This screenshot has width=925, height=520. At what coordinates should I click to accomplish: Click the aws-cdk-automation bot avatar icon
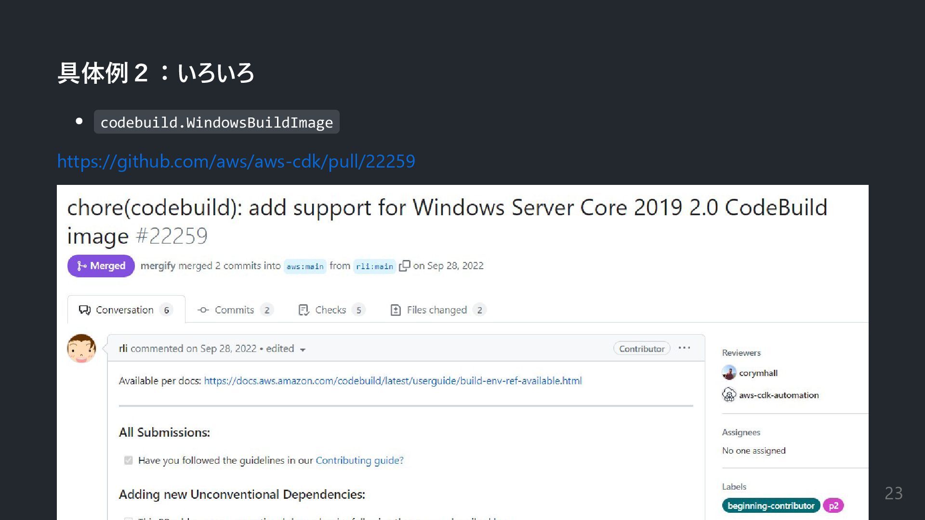pos(729,395)
